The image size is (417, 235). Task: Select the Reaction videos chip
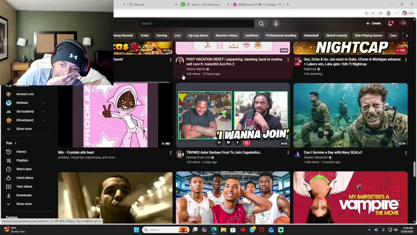226,36
